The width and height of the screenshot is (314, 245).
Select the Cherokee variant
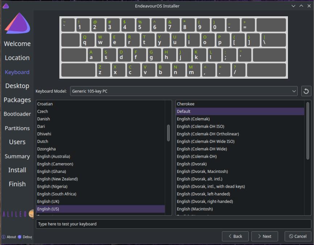coord(240,104)
